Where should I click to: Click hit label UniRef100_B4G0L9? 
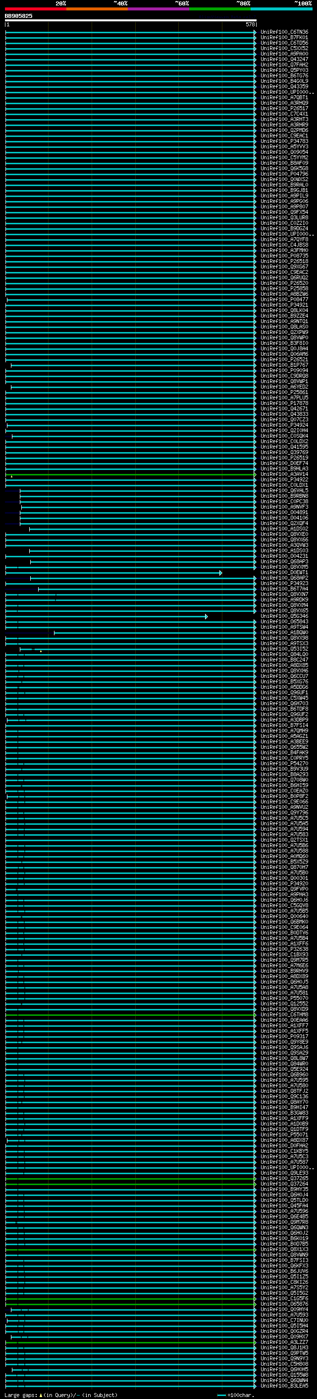284,81
